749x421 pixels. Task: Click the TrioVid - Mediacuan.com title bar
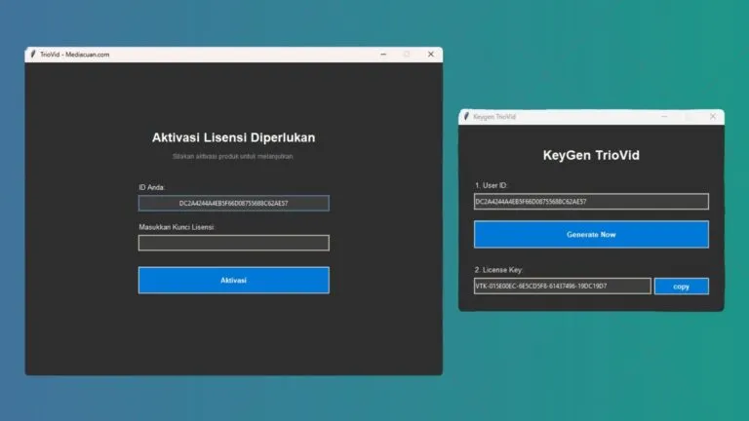coord(195,55)
